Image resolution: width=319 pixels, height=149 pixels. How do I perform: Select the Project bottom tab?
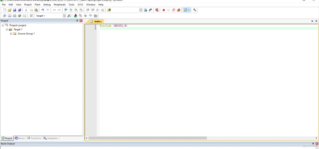pyautogui.click(x=7, y=138)
